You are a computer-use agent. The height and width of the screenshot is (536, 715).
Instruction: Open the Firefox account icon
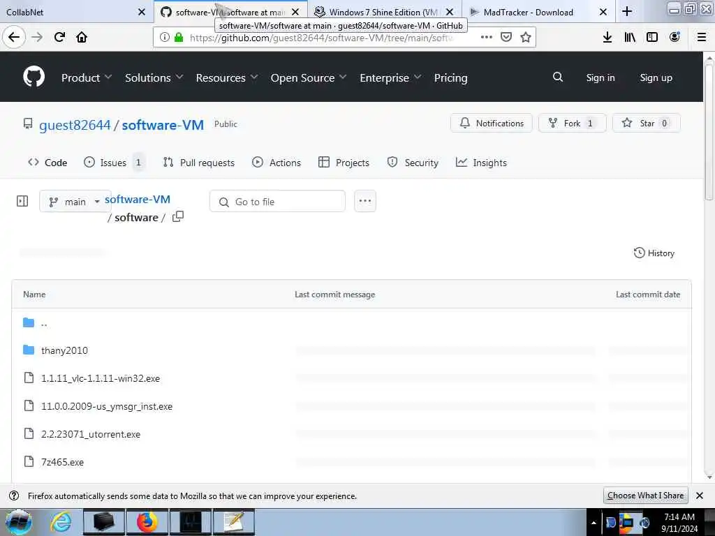click(x=675, y=37)
